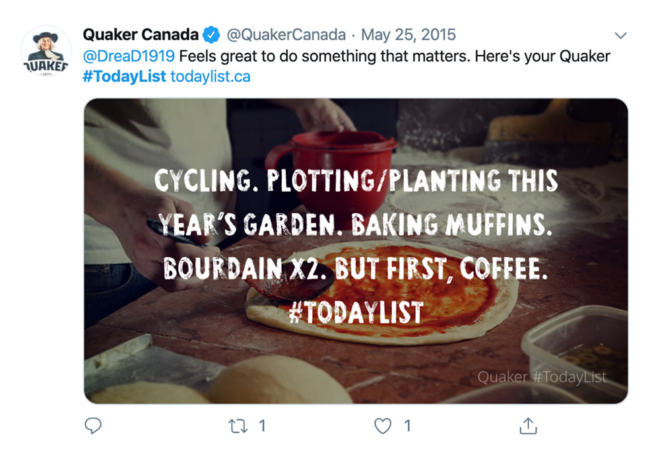Click the "Quaker #TodayList" image watermark
The image size is (660, 449).
point(541,377)
